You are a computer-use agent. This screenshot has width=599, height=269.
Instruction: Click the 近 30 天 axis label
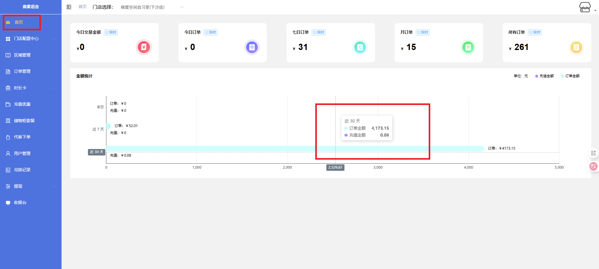(x=97, y=152)
